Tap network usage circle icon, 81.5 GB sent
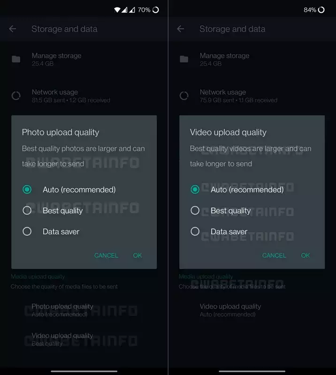The height and width of the screenshot is (375, 336). click(x=16, y=96)
